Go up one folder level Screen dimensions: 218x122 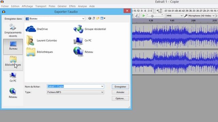click(x=94, y=18)
